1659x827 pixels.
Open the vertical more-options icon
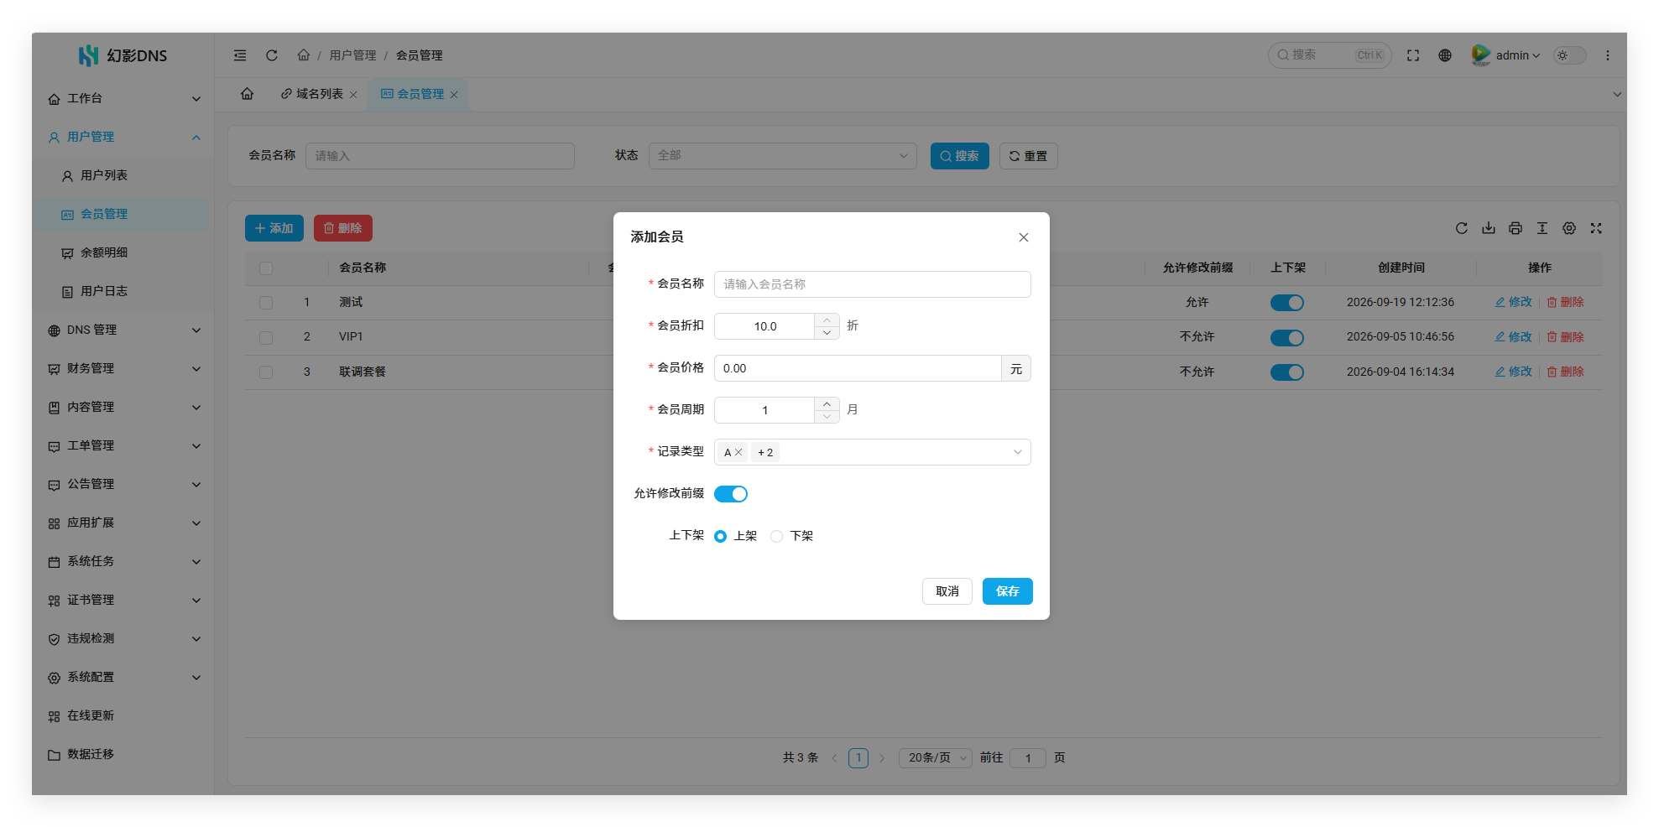pos(1608,55)
